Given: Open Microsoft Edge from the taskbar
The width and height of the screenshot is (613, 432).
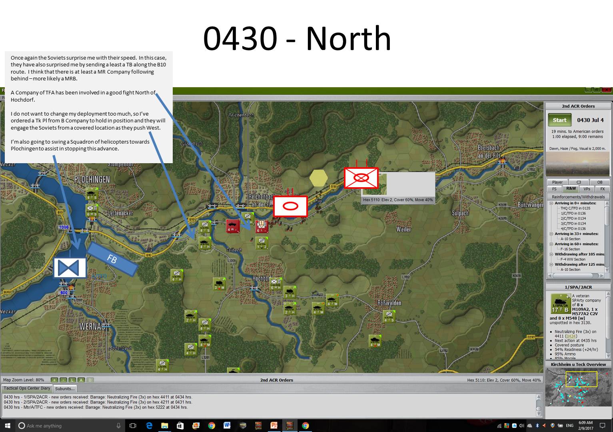Looking at the screenshot, I should tap(149, 426).
